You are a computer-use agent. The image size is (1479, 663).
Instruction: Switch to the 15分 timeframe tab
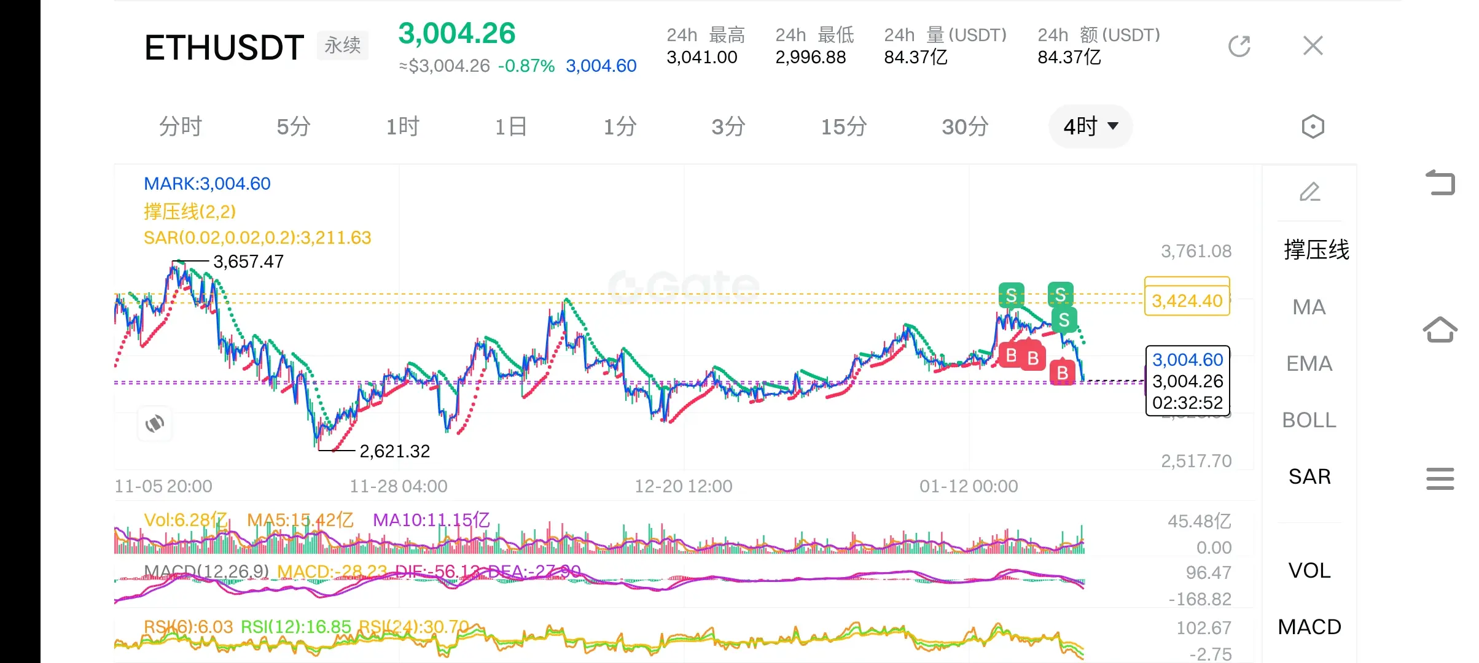pos(843,127)
